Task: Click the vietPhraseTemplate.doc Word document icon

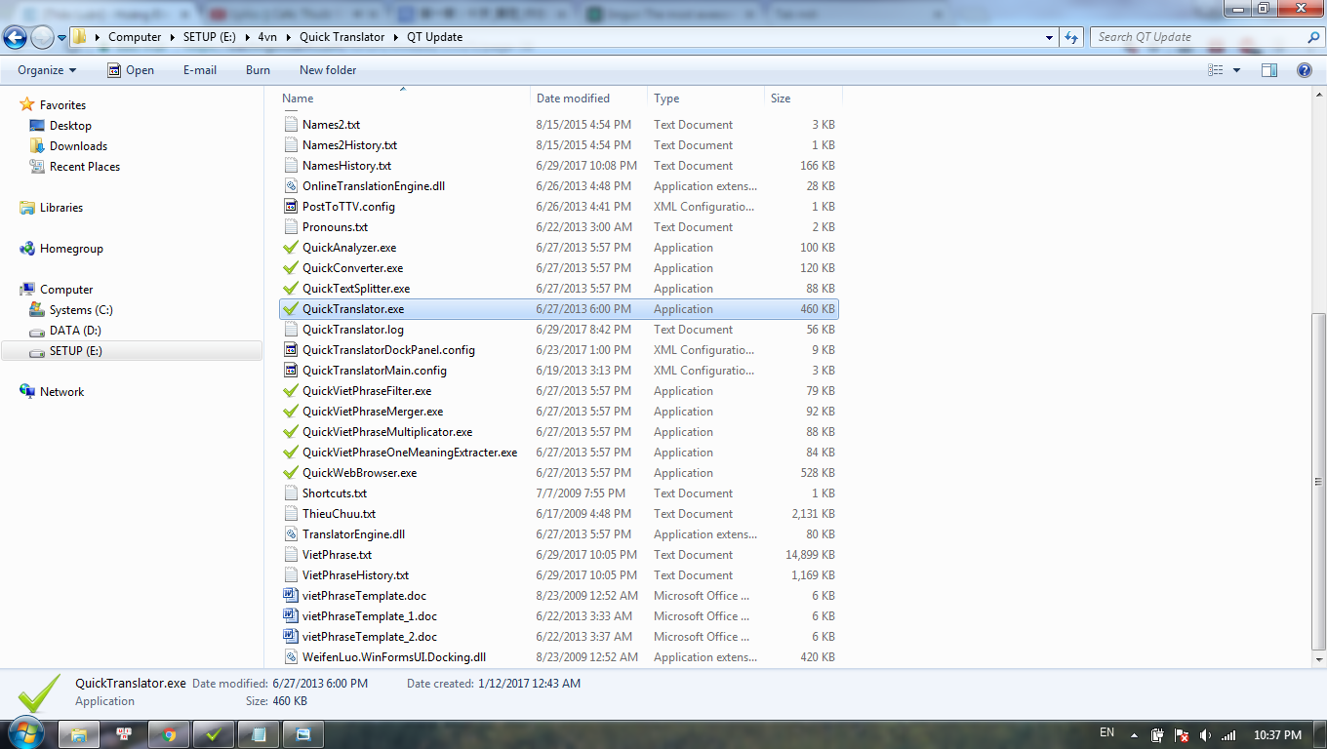Action: [290, 596]
